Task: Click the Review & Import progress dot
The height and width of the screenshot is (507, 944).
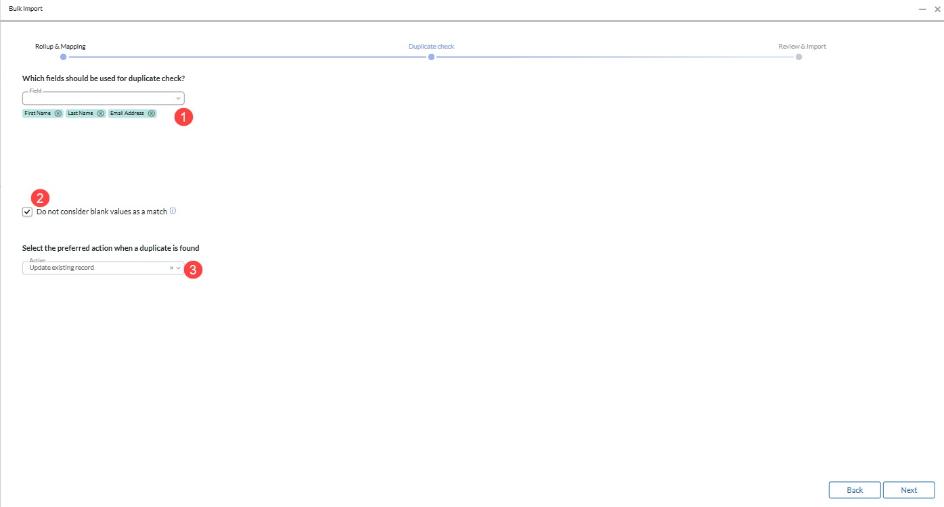Action: point(799,57)
